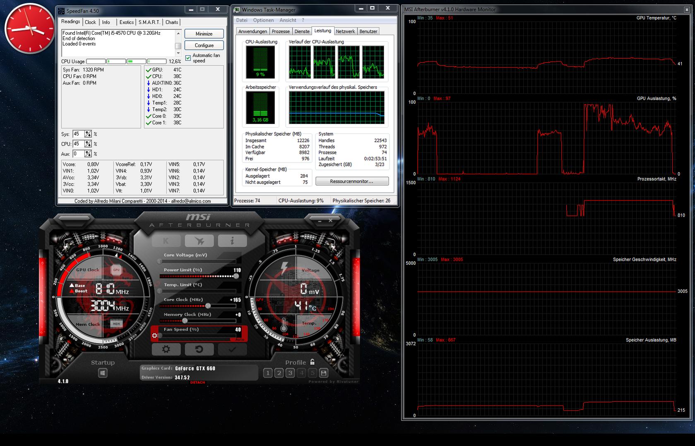Click SpeedFan log scrollbar down arrow
Screen dimensions: 695x446
pos(178,53)
